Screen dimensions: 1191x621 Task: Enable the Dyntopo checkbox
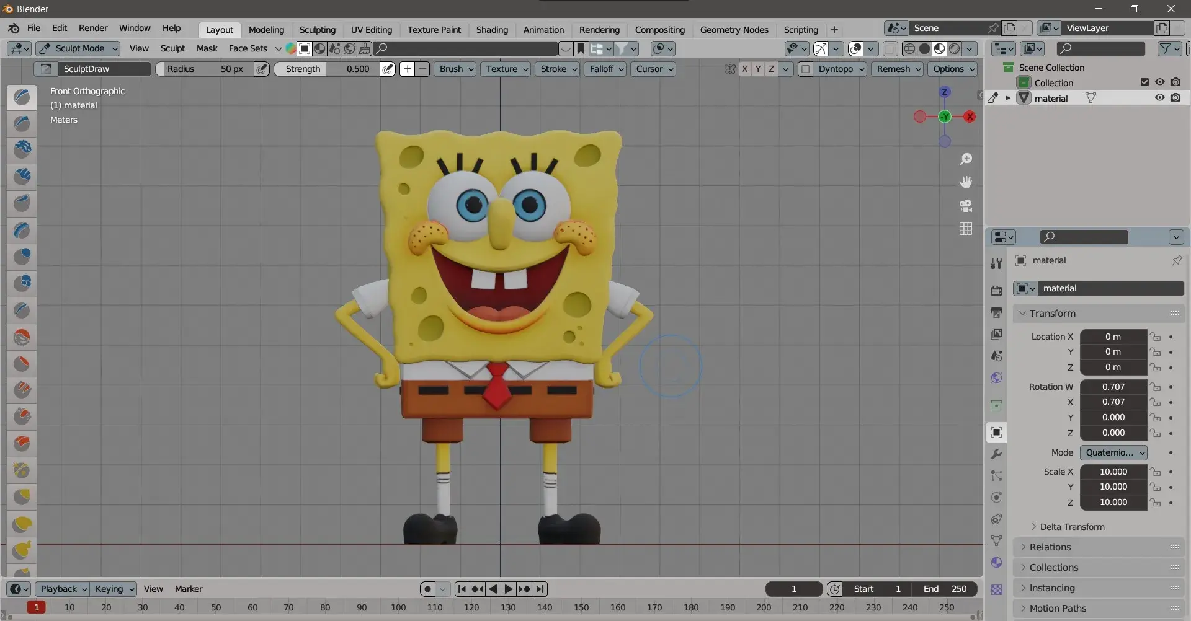(805, 69)
